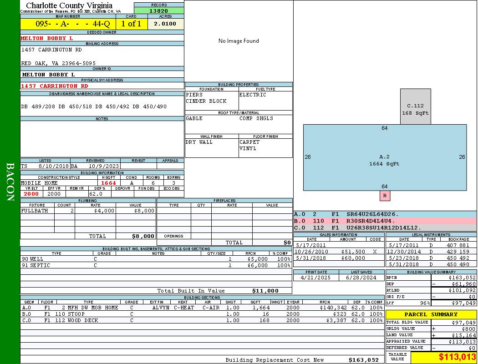478x364 pixels.
Task: Click the red H SQFT value in Building Information
Action: point(108,183)
